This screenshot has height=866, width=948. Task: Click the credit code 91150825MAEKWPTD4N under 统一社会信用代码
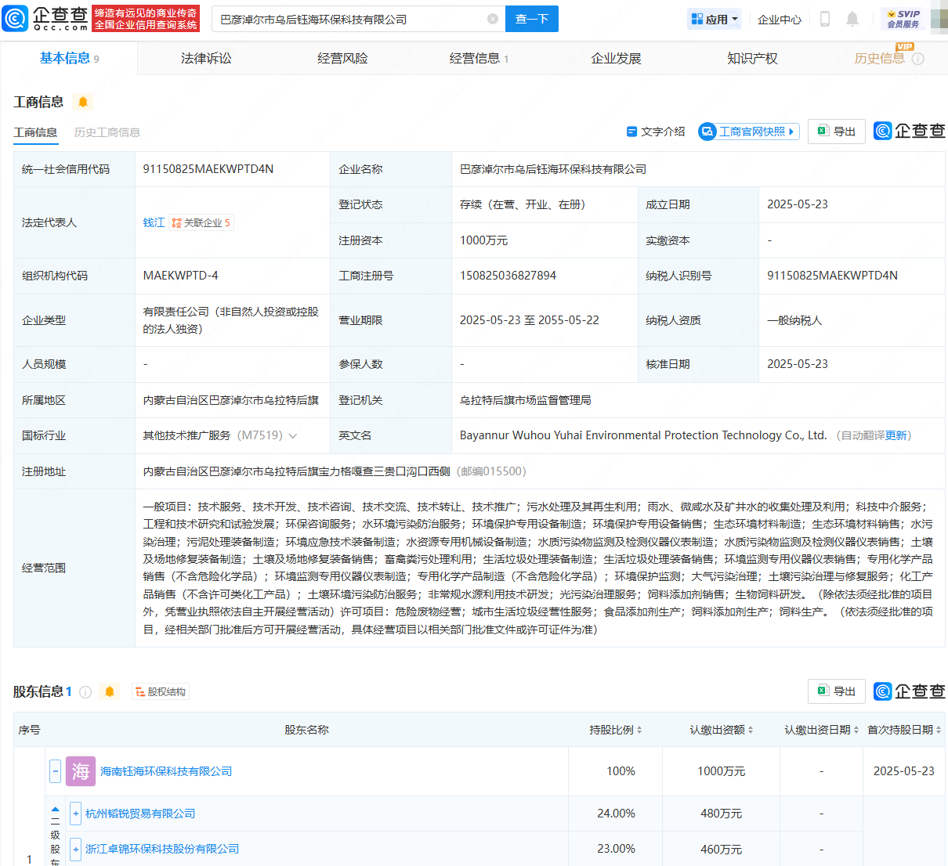pos(208,169)
